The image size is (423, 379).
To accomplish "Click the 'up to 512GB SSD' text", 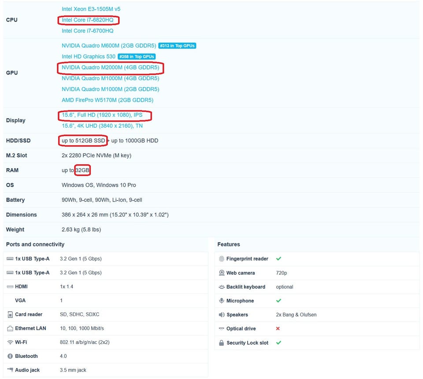I will (x=83, y=141).
